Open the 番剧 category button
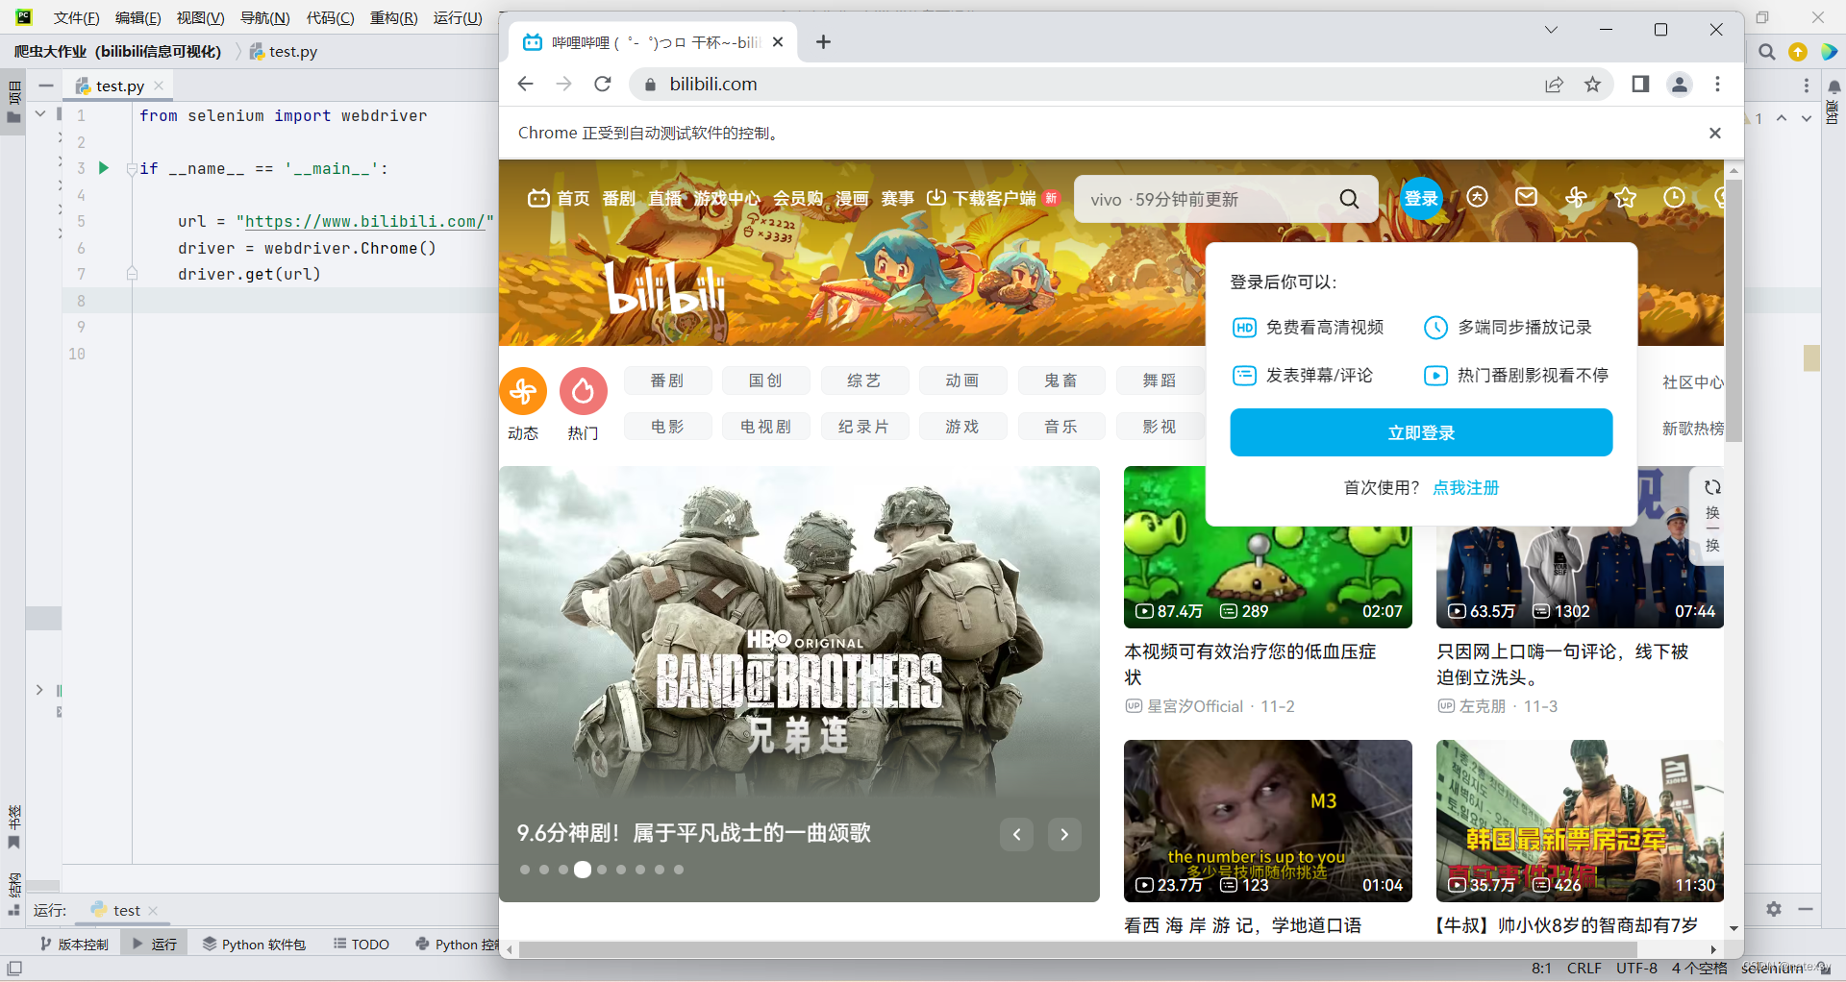 pos(667,381)
